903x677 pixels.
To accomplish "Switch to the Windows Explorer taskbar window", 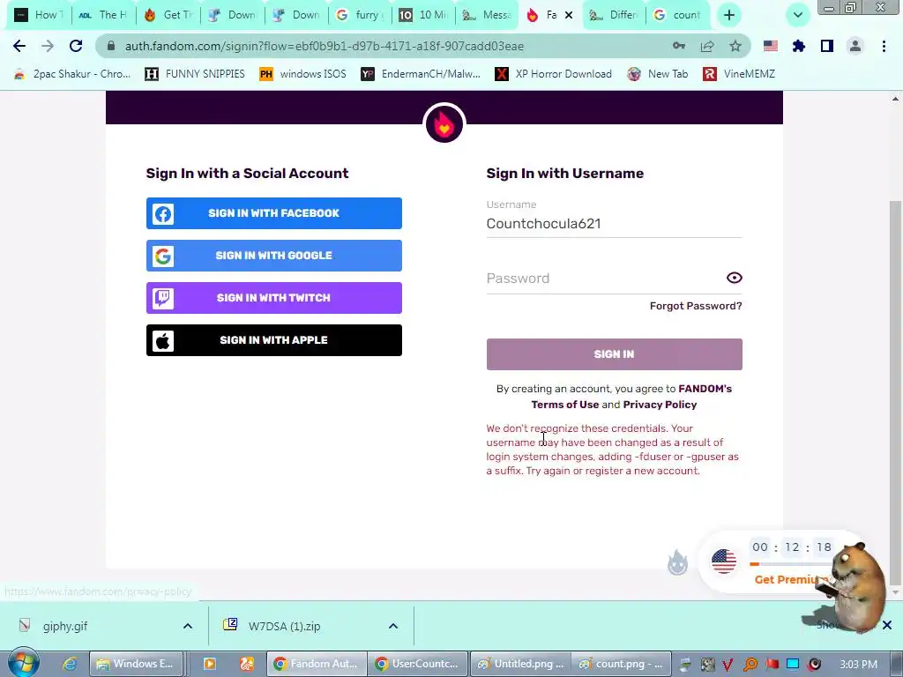I will [x=136, y=664].
